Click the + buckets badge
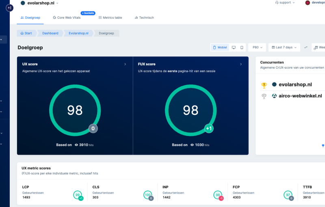Screen dimensions: 325x207 [88, 13]
